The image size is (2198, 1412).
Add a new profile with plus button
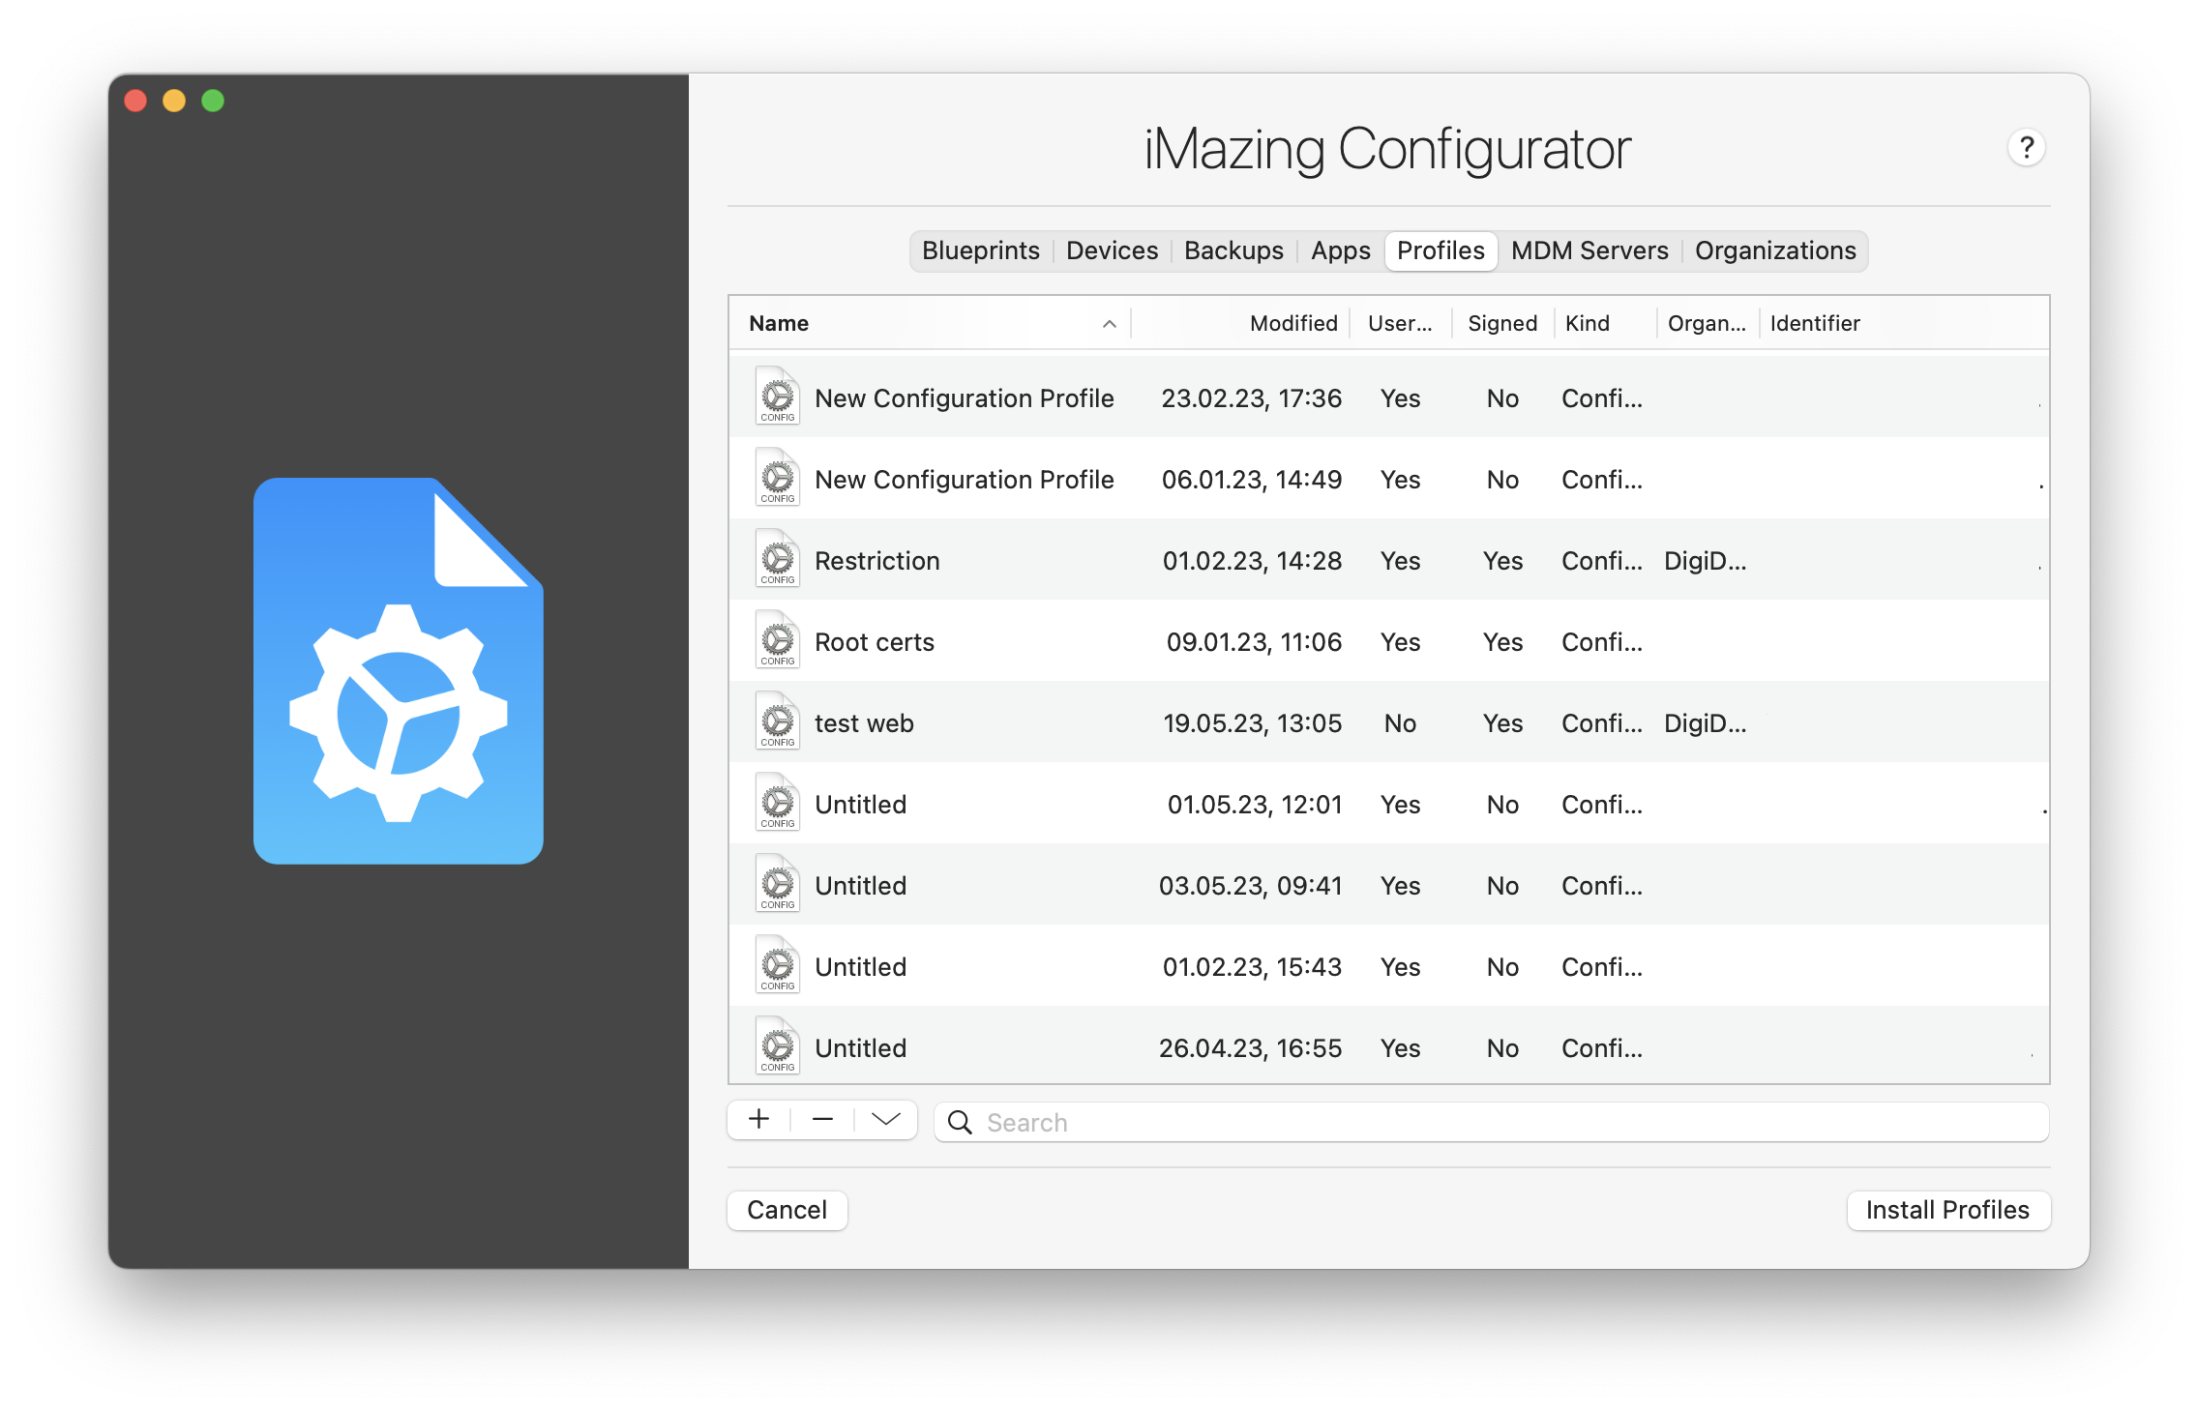(759, 1120)
